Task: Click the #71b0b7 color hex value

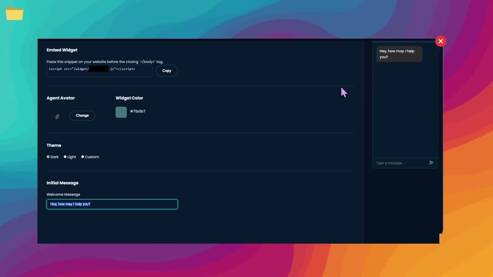Action: point(138,112)
